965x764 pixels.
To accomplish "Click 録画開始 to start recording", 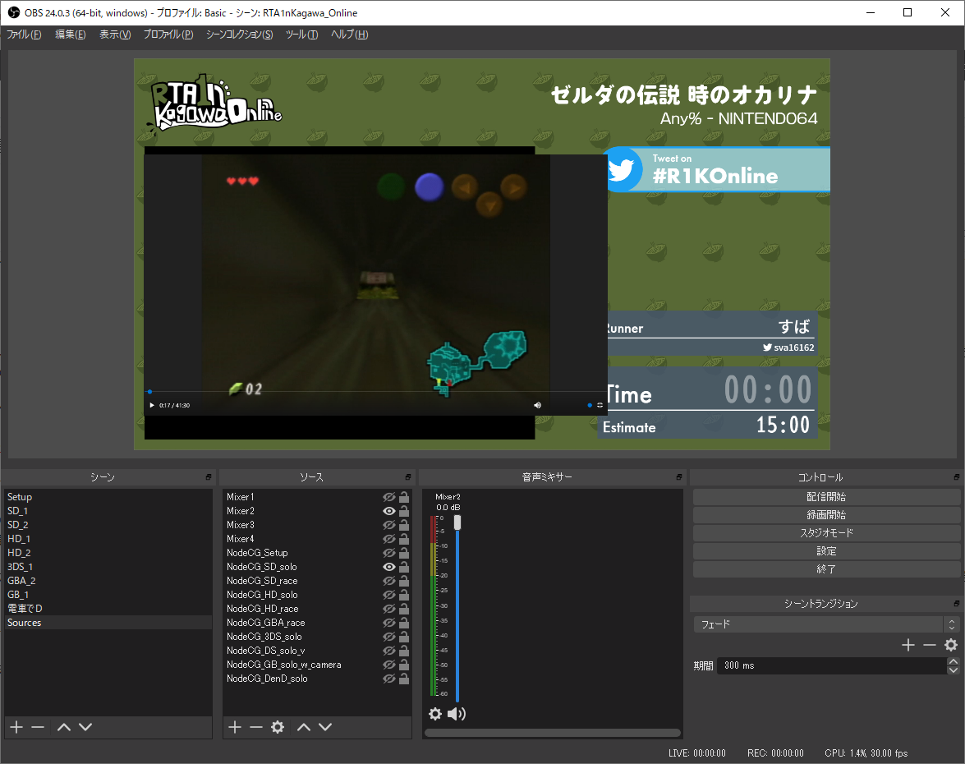I will point(826,514).
